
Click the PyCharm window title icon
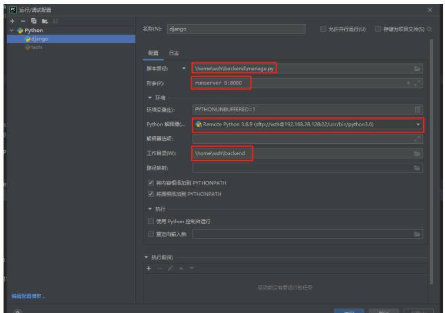[13, 10]
